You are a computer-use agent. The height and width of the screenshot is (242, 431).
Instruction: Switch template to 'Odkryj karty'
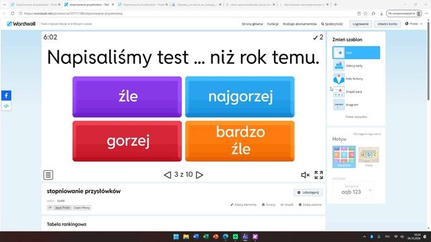click(356, 66)
